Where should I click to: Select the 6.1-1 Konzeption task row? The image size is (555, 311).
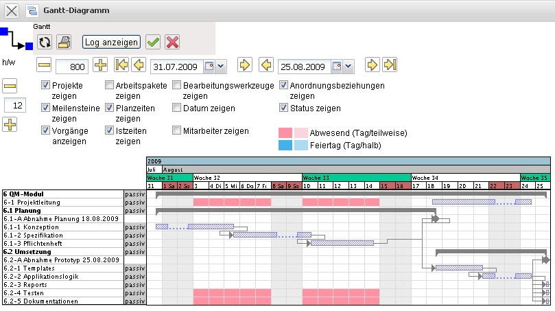click(x=63, y=227)
